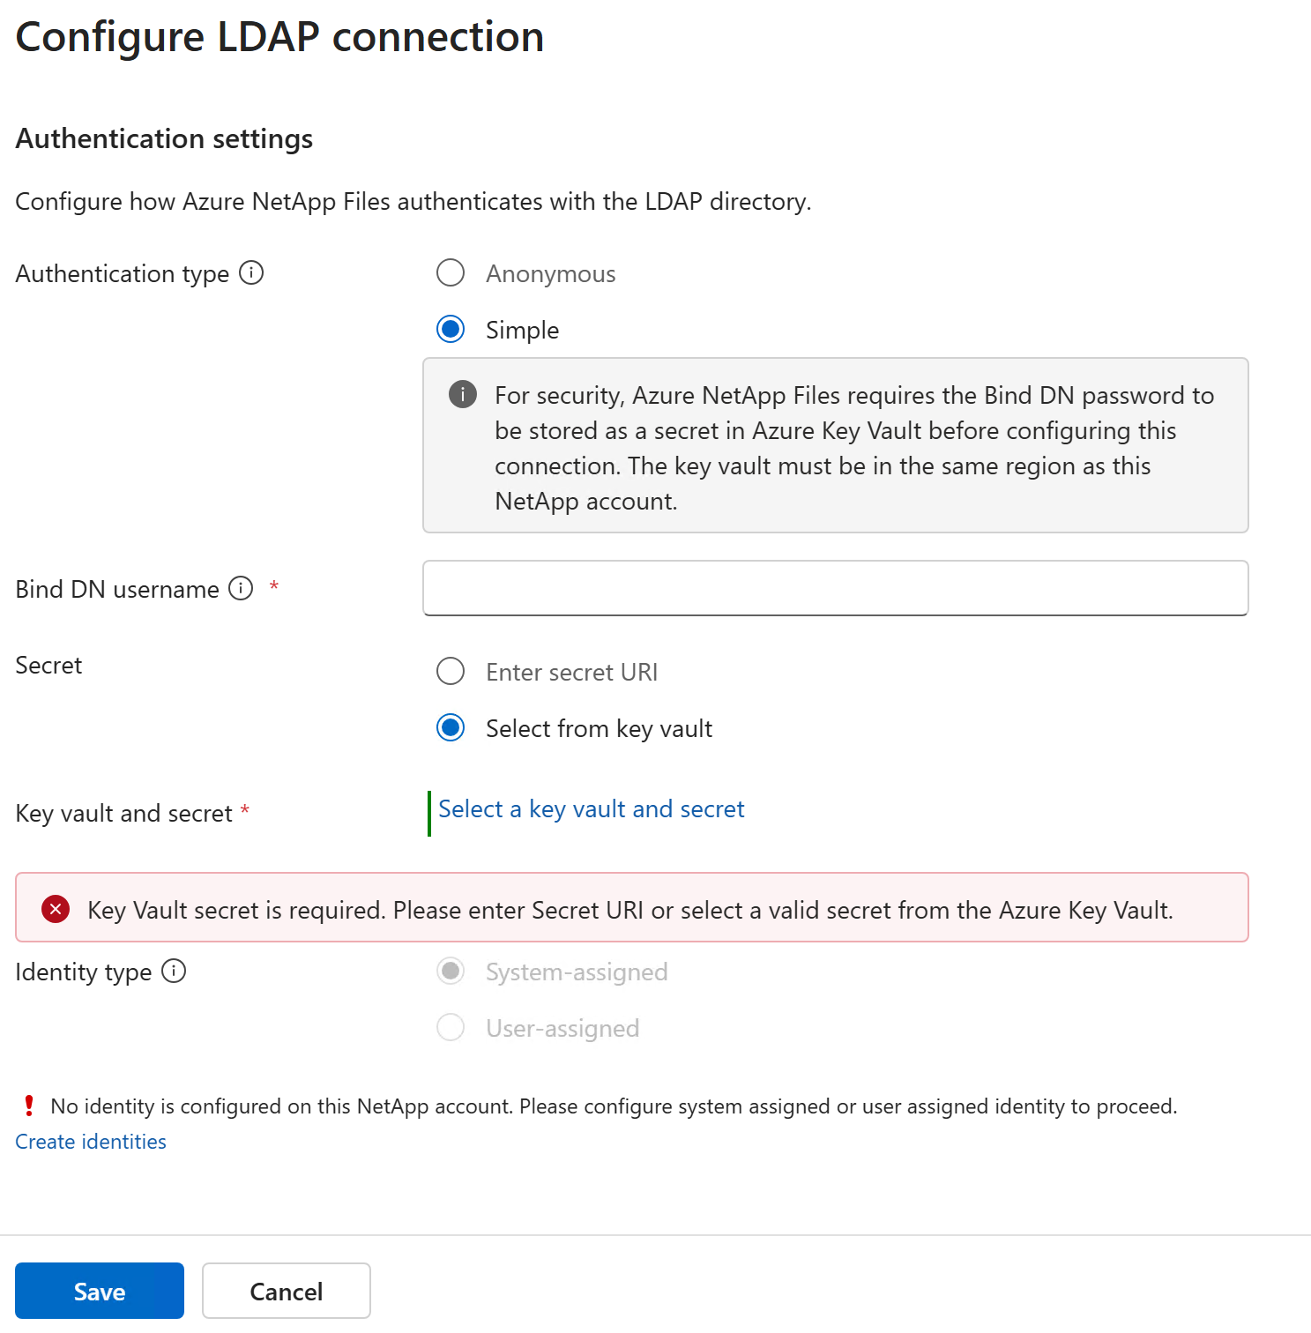Click the Bind DN username label text
The image size is (1311, 1333).
[117, 589]
